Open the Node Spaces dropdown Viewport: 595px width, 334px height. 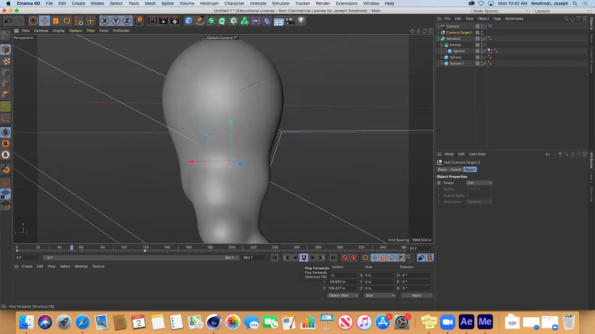coord(501,11)
